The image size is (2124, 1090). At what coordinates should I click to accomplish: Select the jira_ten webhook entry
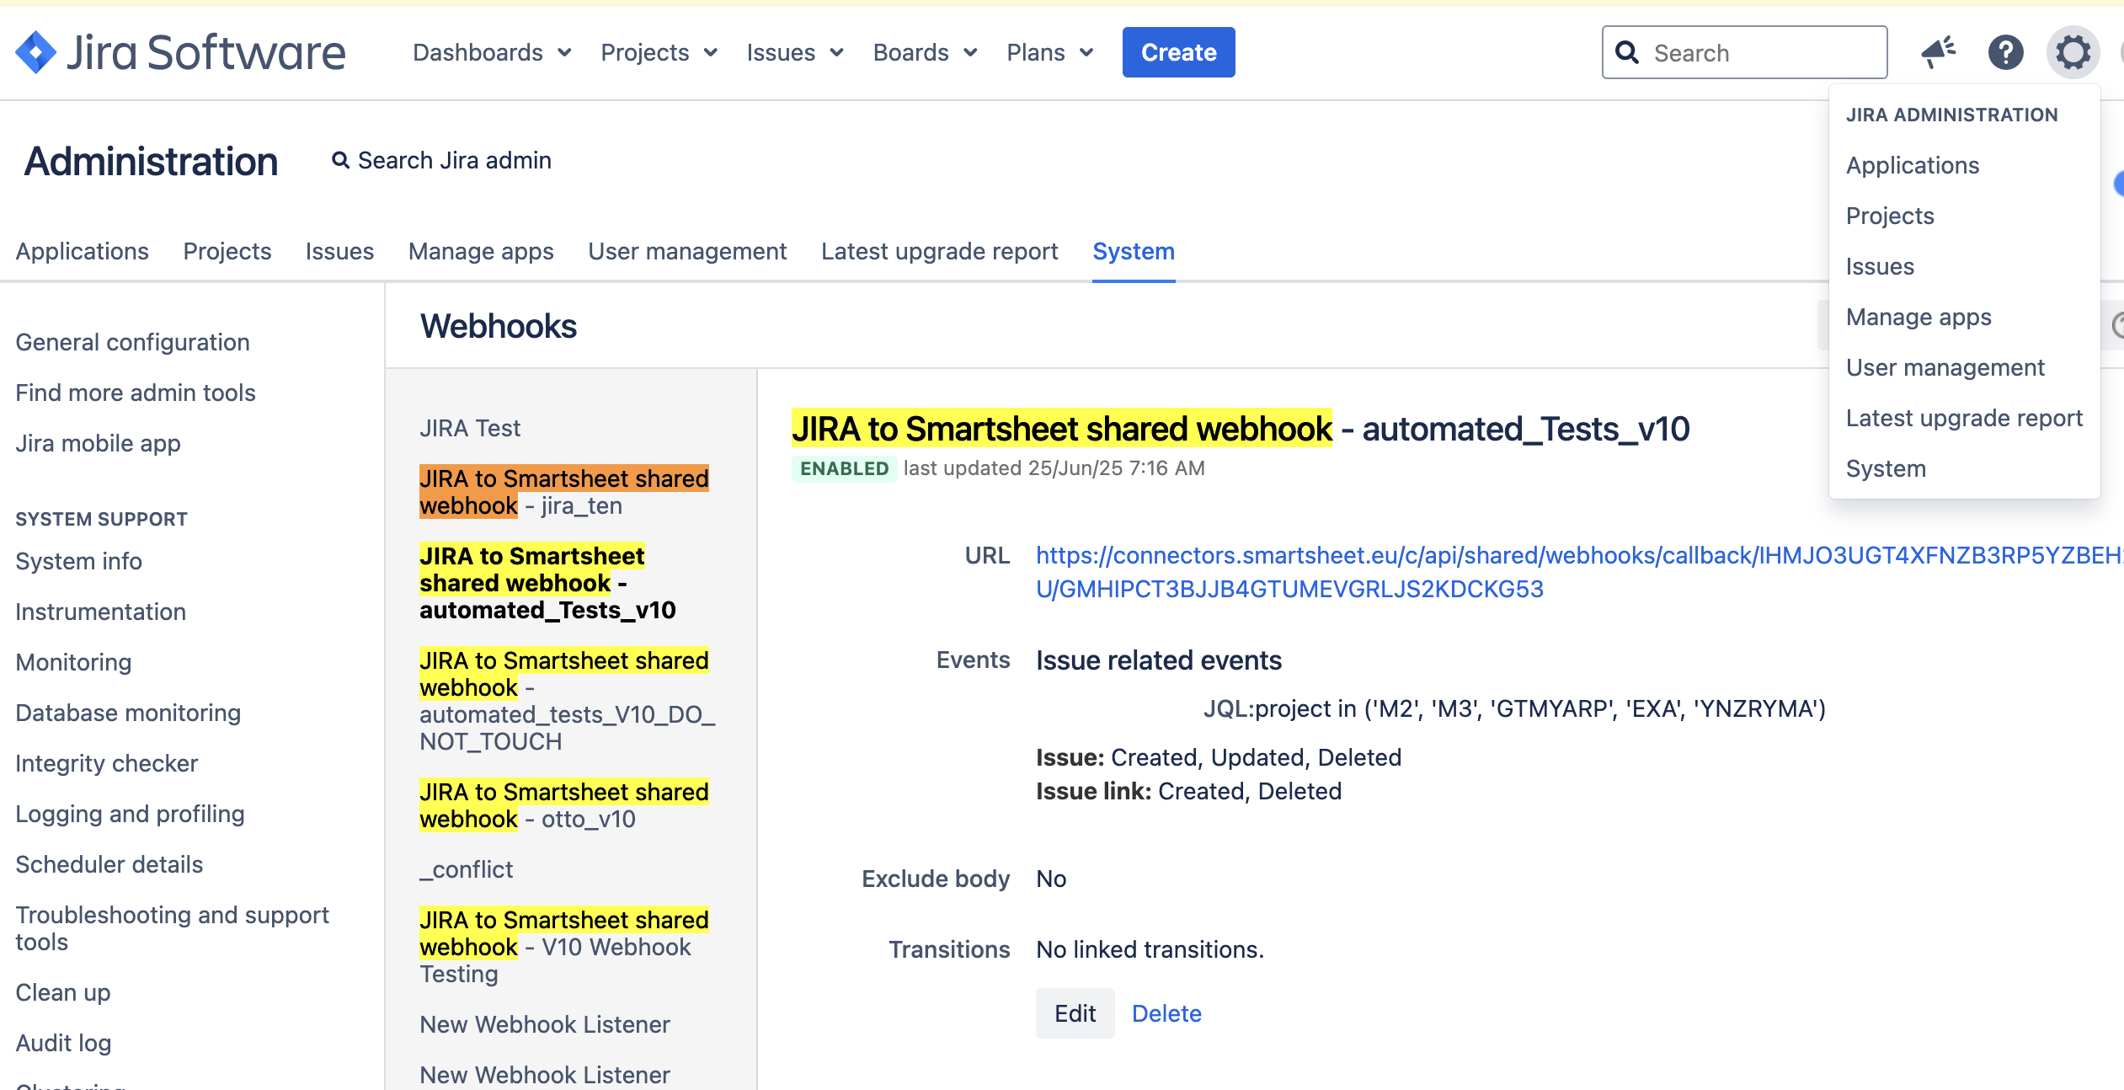tap(564, 492)
